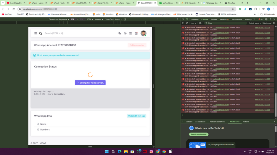Open the language translate icon
277x155 pixels.
tap(120, 33)
